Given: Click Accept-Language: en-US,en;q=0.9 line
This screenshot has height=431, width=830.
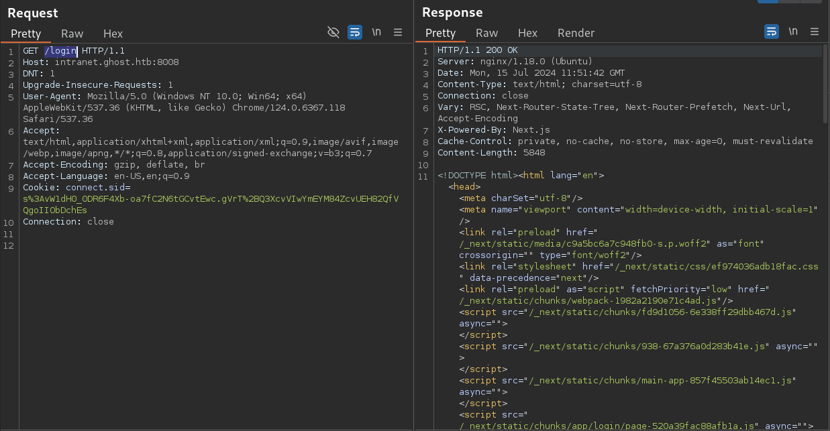Looking at the screenshot, I should tap(106, 176).
